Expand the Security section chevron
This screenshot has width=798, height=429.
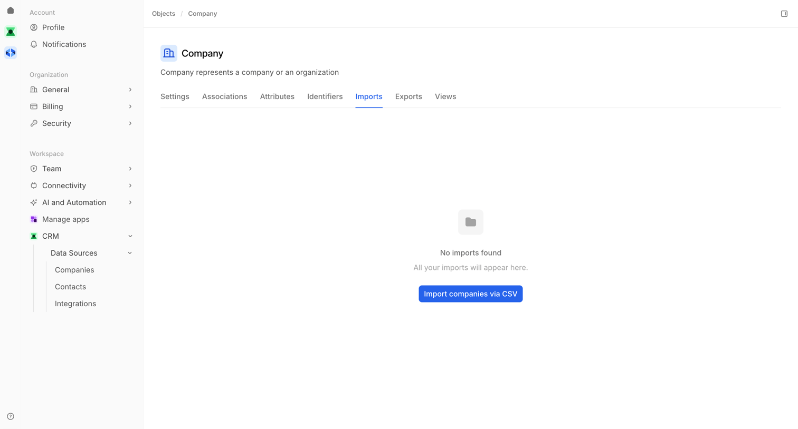click(x=130, y=123)
